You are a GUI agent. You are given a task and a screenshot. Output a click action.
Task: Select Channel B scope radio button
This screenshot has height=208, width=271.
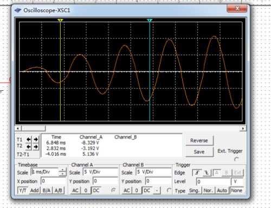169,190
